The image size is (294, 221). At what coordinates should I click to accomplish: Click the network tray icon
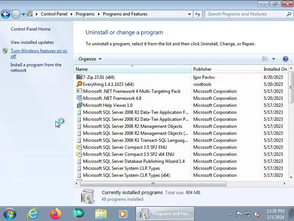coord(248,214)
